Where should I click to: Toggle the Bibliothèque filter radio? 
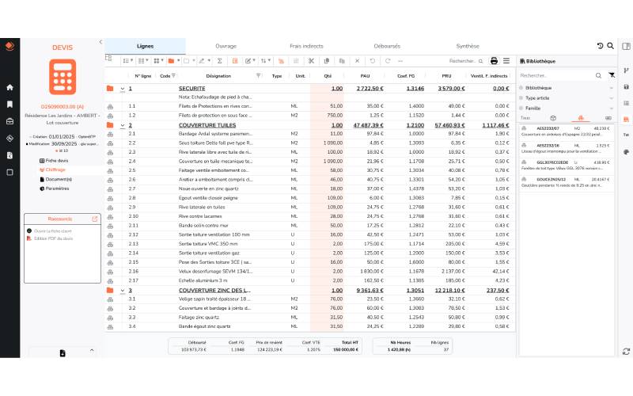tap(522, 87)
